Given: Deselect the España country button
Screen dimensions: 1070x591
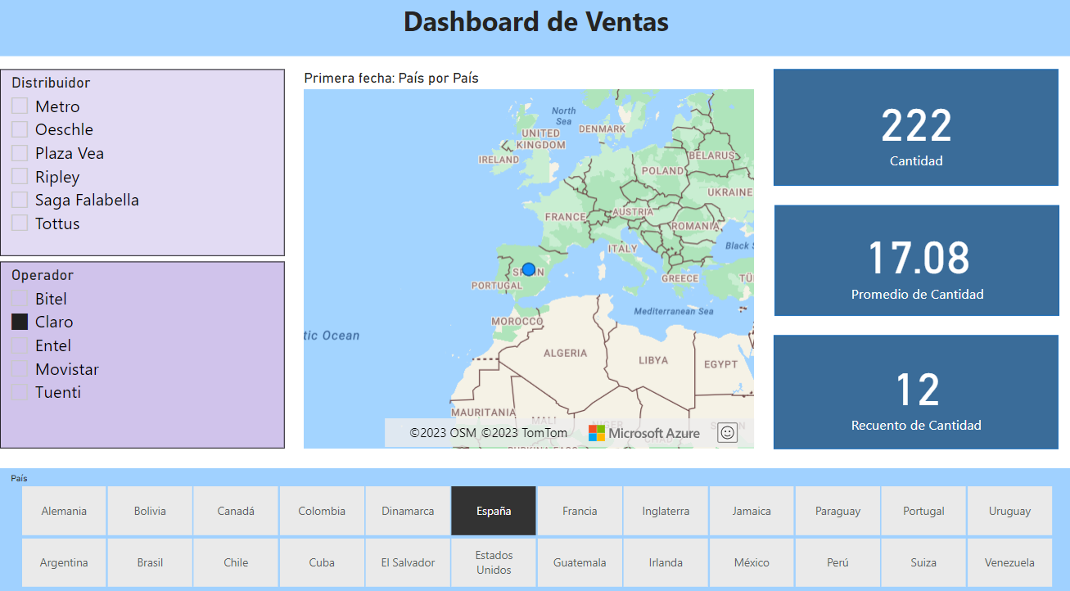Looking at the screenshot, I should [494, 511].
